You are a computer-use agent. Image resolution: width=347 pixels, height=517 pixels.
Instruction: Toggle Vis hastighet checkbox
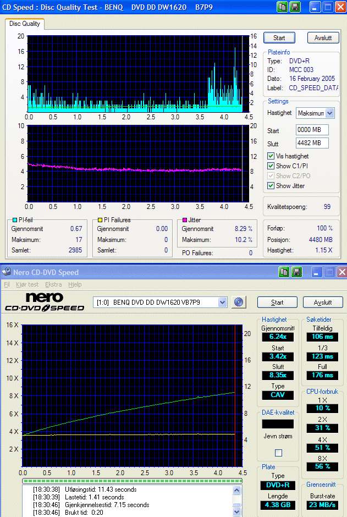point(271,156)
